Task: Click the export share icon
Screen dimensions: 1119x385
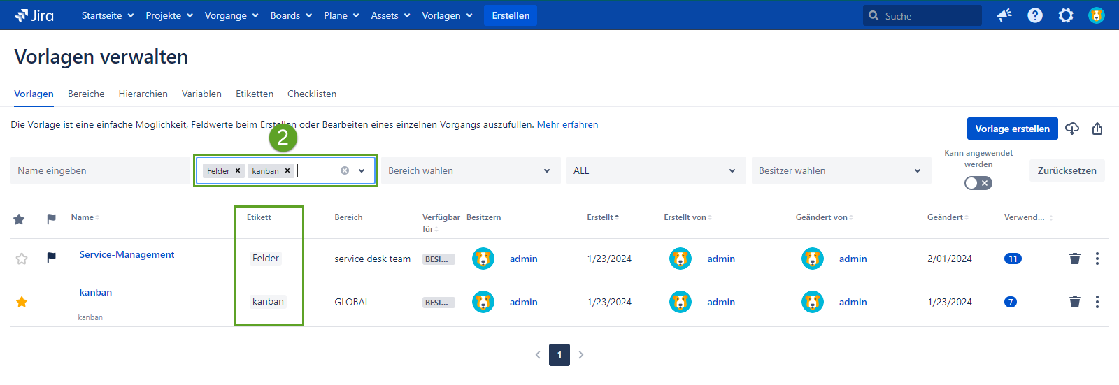Action: click(1097, 129)
